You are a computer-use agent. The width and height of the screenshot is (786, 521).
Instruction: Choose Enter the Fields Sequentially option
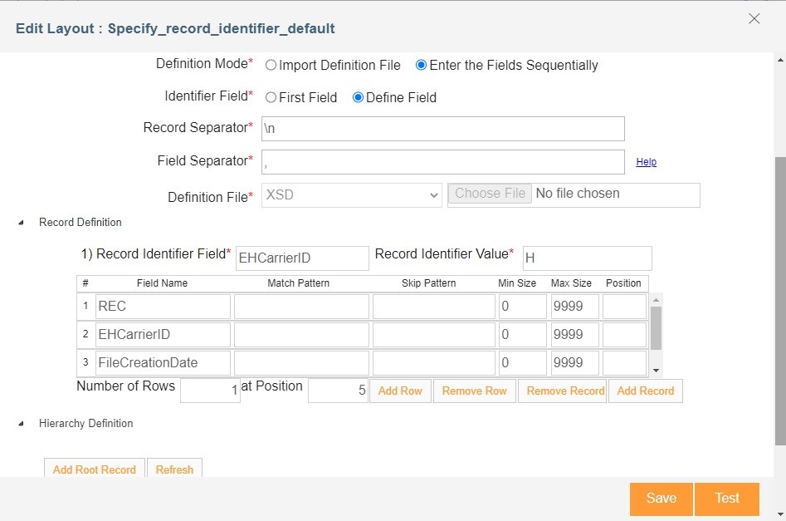coord(421,66)
